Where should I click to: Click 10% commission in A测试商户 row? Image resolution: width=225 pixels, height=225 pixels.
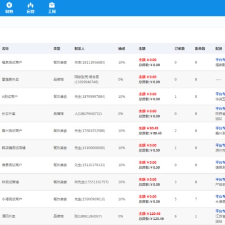tap(121, 97)
